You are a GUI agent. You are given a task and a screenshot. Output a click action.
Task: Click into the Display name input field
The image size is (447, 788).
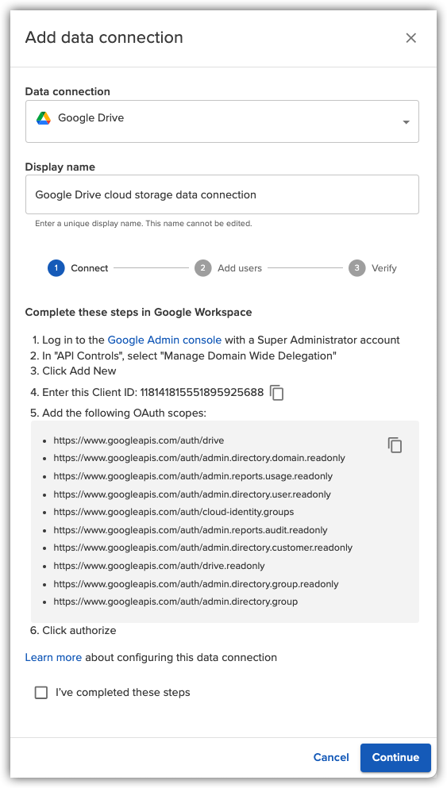[222, 194]
